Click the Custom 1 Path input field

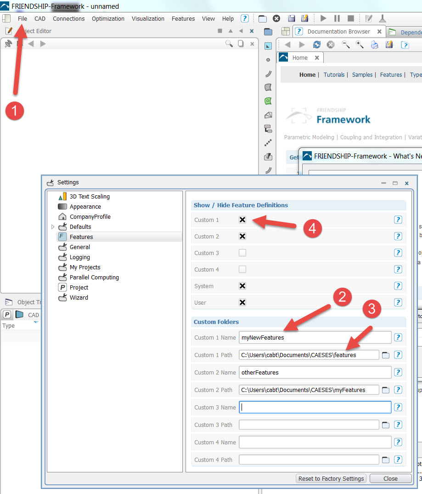pyautogui.click(x=309, y=355)
